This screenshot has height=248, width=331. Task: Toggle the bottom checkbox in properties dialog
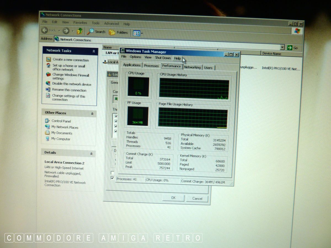112,178
